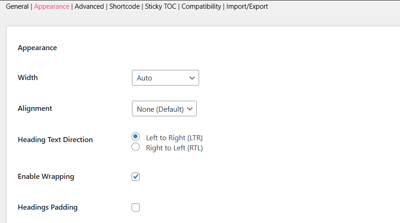This screenshot has height=223, width=400.
Task: Open the Alignment dropdown showing None (Default)
Action: [x=164, y=109]
